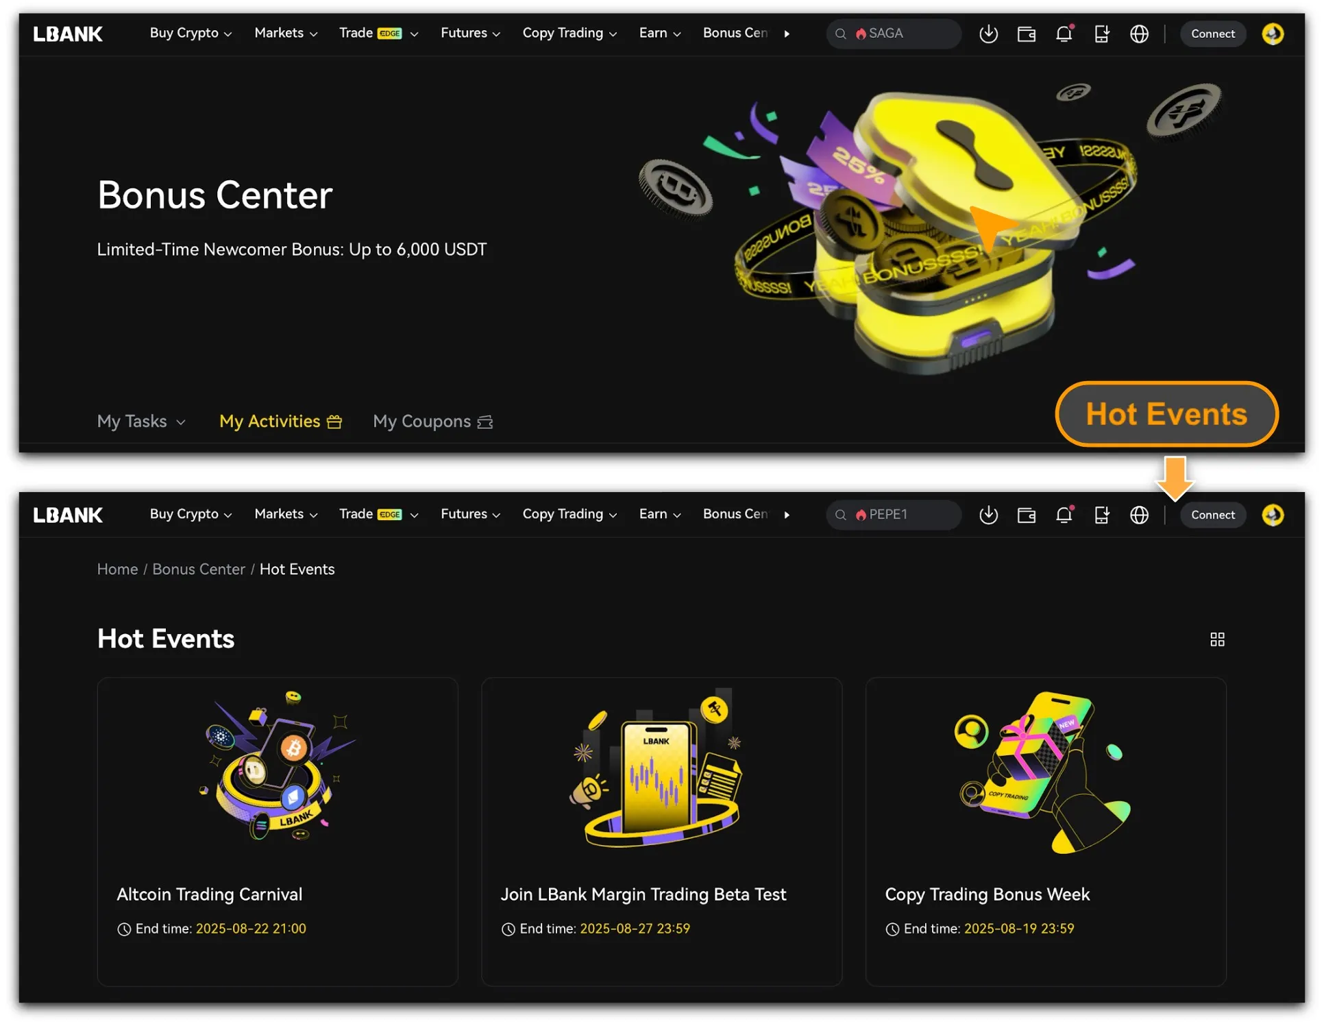The height and width of the screenshot is (1028, 1324).
Task: Switch to the My Activities tab
Action: coord(280,421)
